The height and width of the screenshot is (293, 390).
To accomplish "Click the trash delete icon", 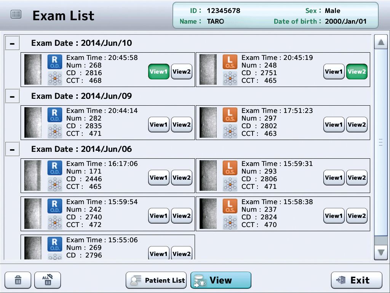I will [18, 280].
